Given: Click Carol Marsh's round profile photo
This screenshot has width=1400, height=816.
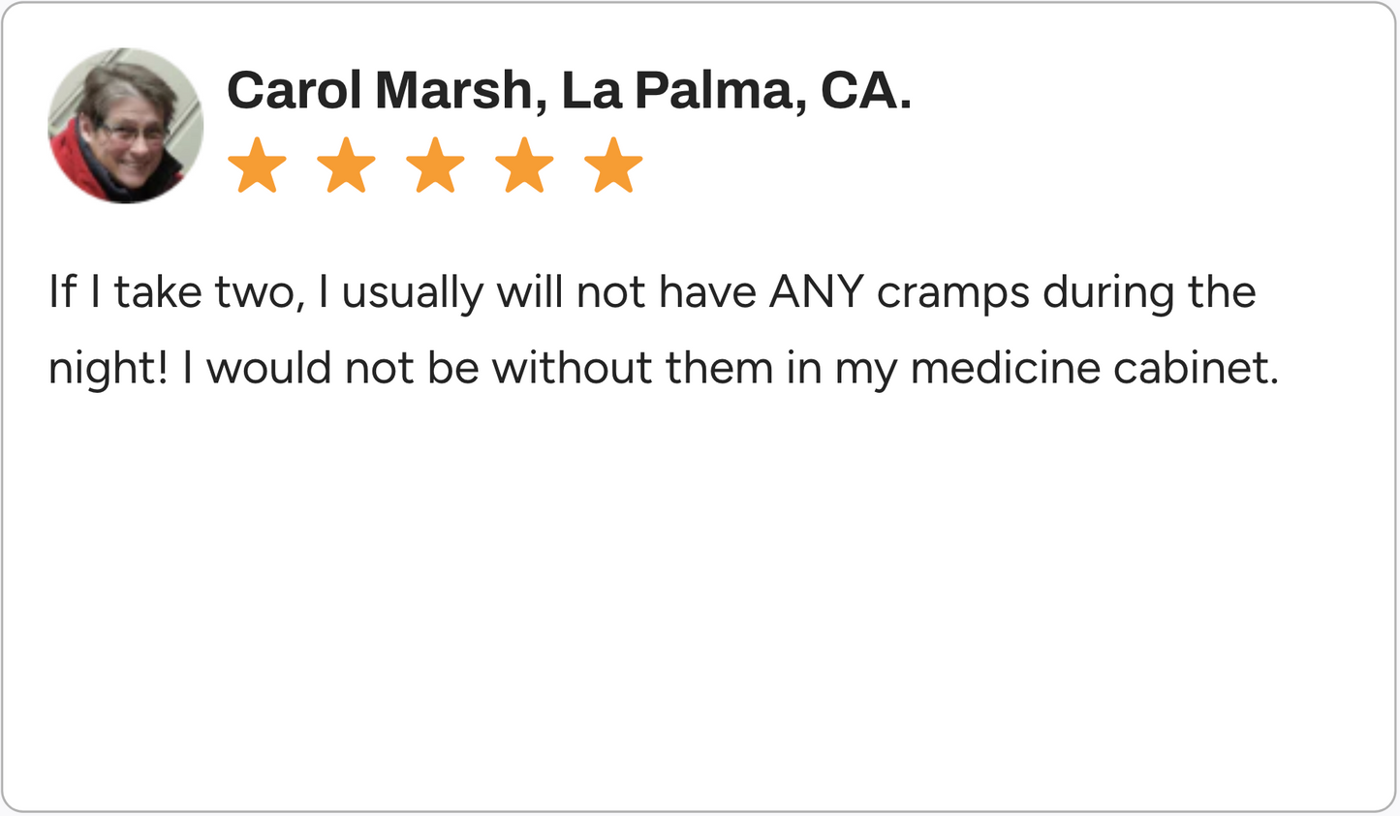Looking at the screenshot, I should click(x=126, y=126).
